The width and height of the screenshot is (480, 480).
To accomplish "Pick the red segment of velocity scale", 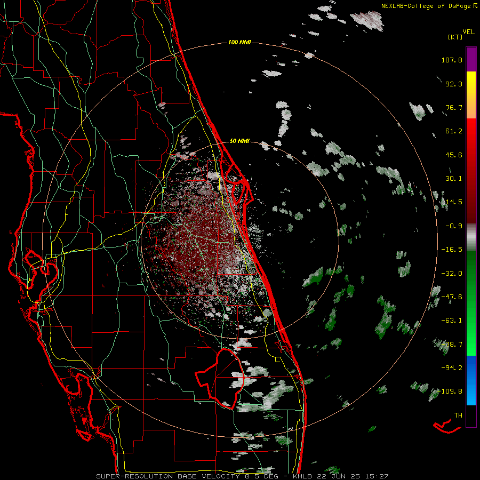I will pyautogui.click(x=471, y=171).
